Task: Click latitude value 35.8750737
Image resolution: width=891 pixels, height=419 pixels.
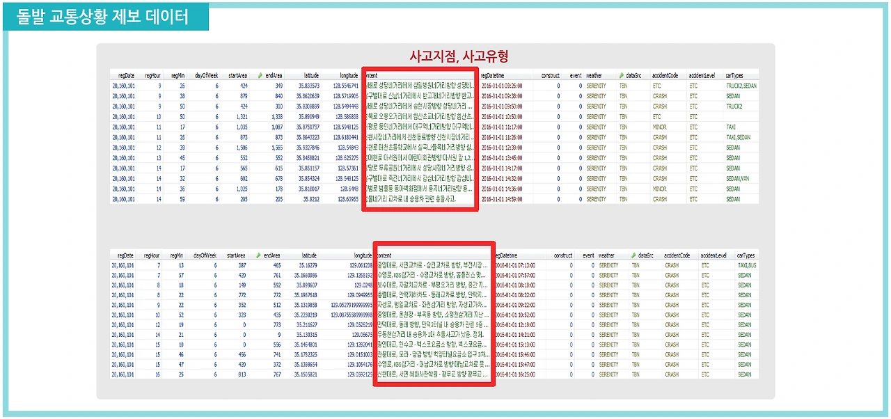Action: tap(306, 127)
